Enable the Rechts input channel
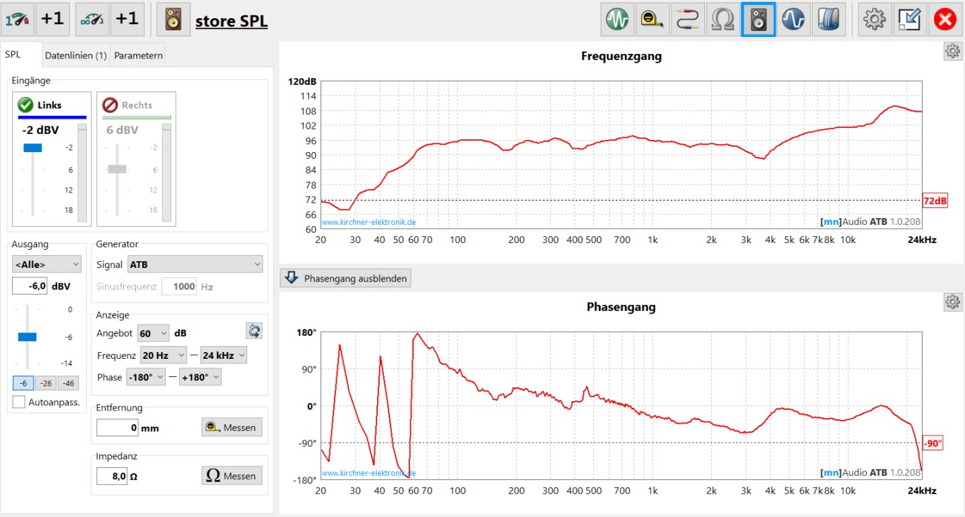Screen dimensions: 965x517 [135, 105]
